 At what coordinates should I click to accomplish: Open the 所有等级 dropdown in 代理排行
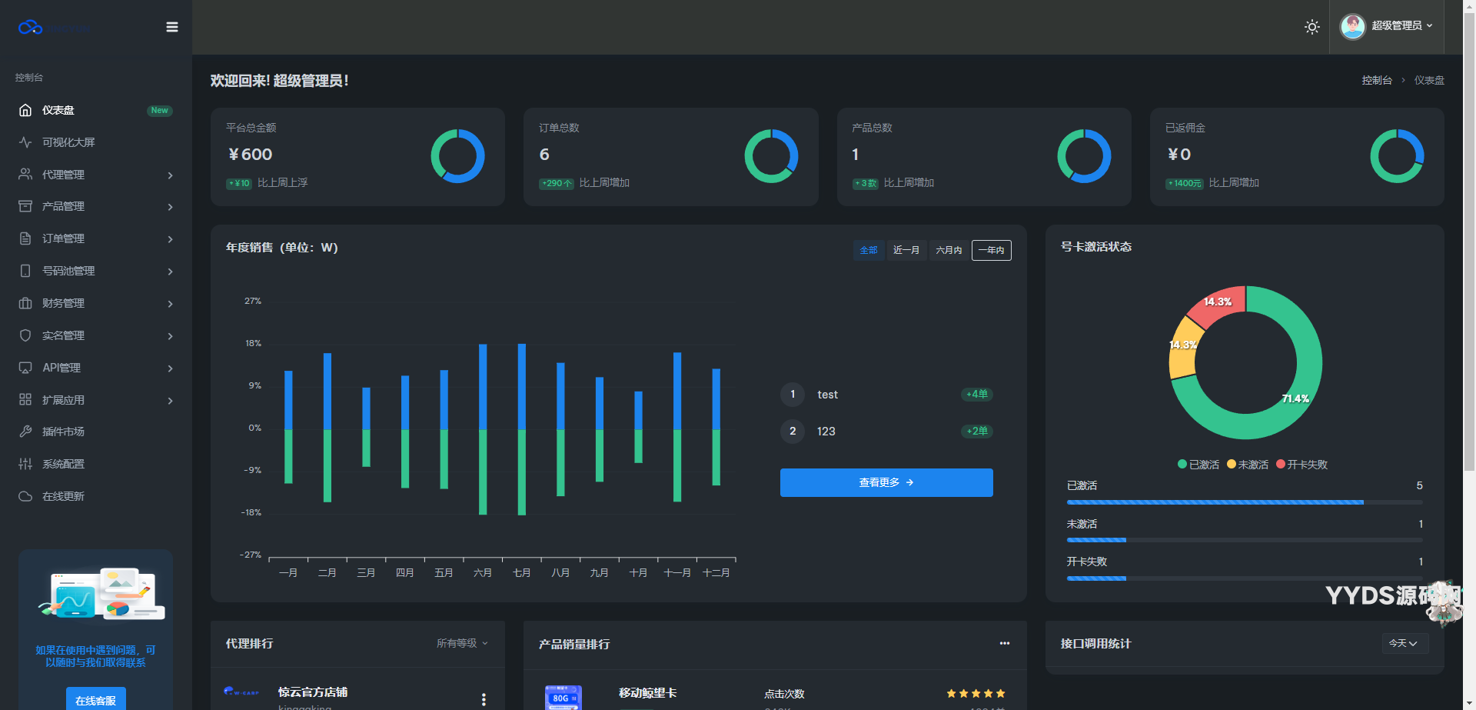[x=462, y=643]
